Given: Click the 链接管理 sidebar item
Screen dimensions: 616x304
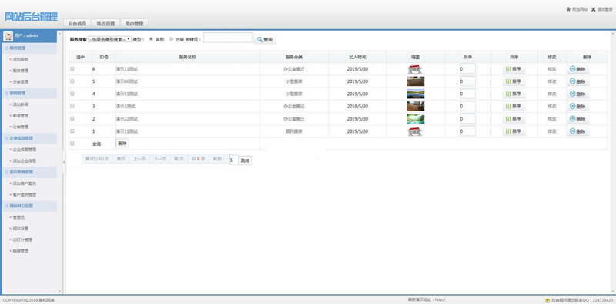Looking at the screenshot, I should [21, 251].
